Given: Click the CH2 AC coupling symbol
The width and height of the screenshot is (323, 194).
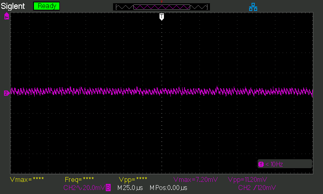Looking at the screenshot, I should pyautogui.click(x=79, y=188).
